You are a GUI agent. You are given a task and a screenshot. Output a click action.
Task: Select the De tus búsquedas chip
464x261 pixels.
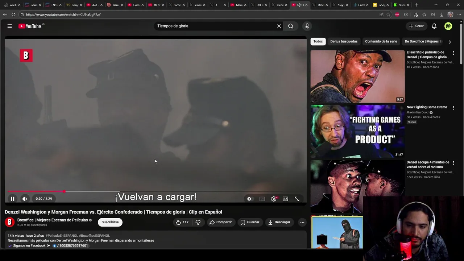coord(344,41)
